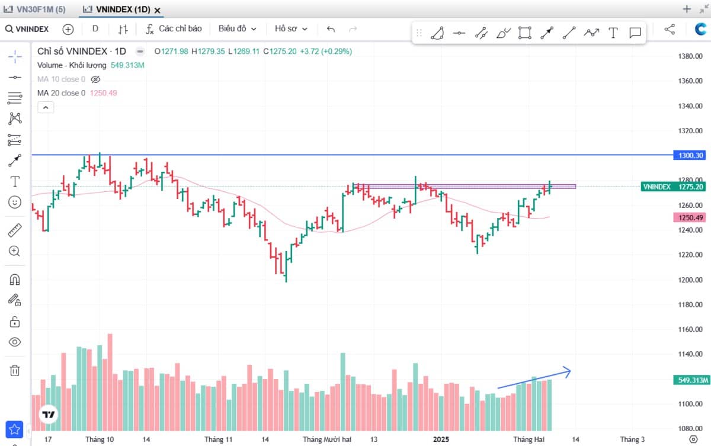Select the arrow tool in floating toolbar
Image resolution: width=711 pixels, height=446 pixels.
pyautogui.click(x=546, y=33)
